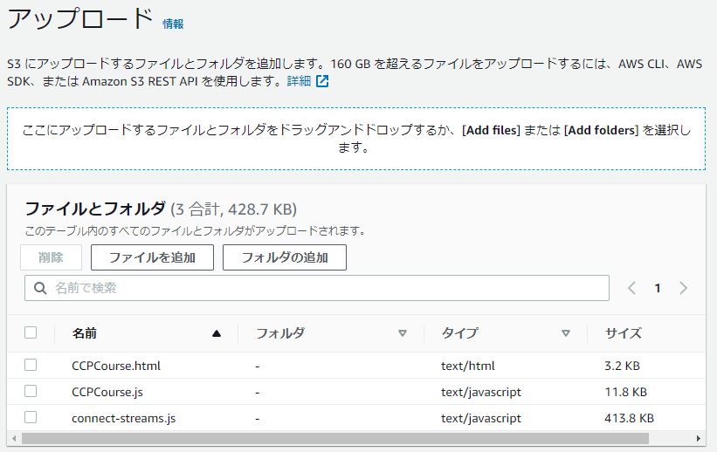This screenshot has width=717, height=452.
Task: Click the ファイルとフォルダ section heading
Action: pos(95,209)
